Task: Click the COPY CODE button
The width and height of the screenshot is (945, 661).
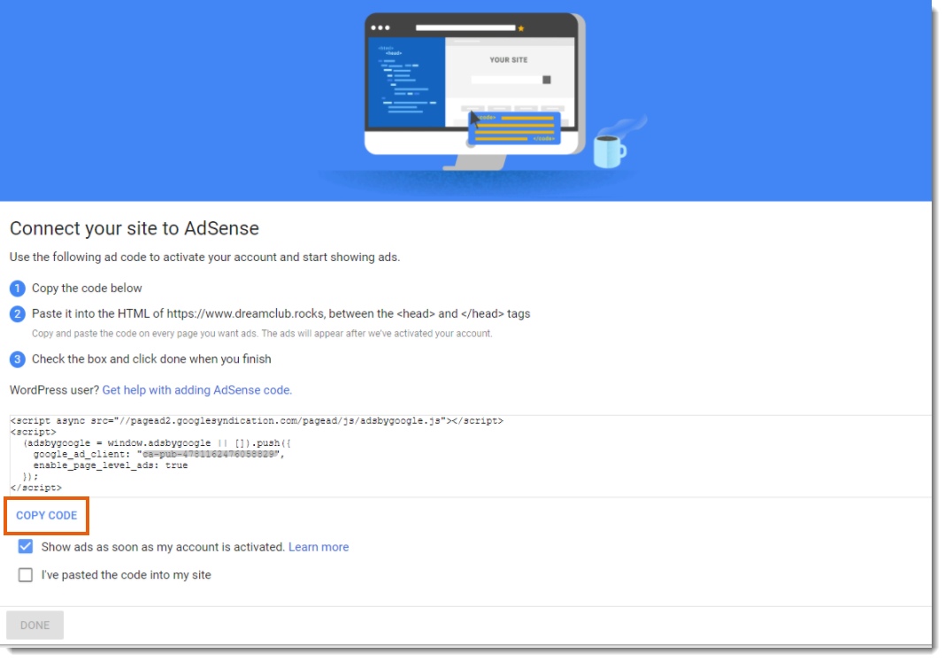Action: pyautogui.click(x=47, y=515)
